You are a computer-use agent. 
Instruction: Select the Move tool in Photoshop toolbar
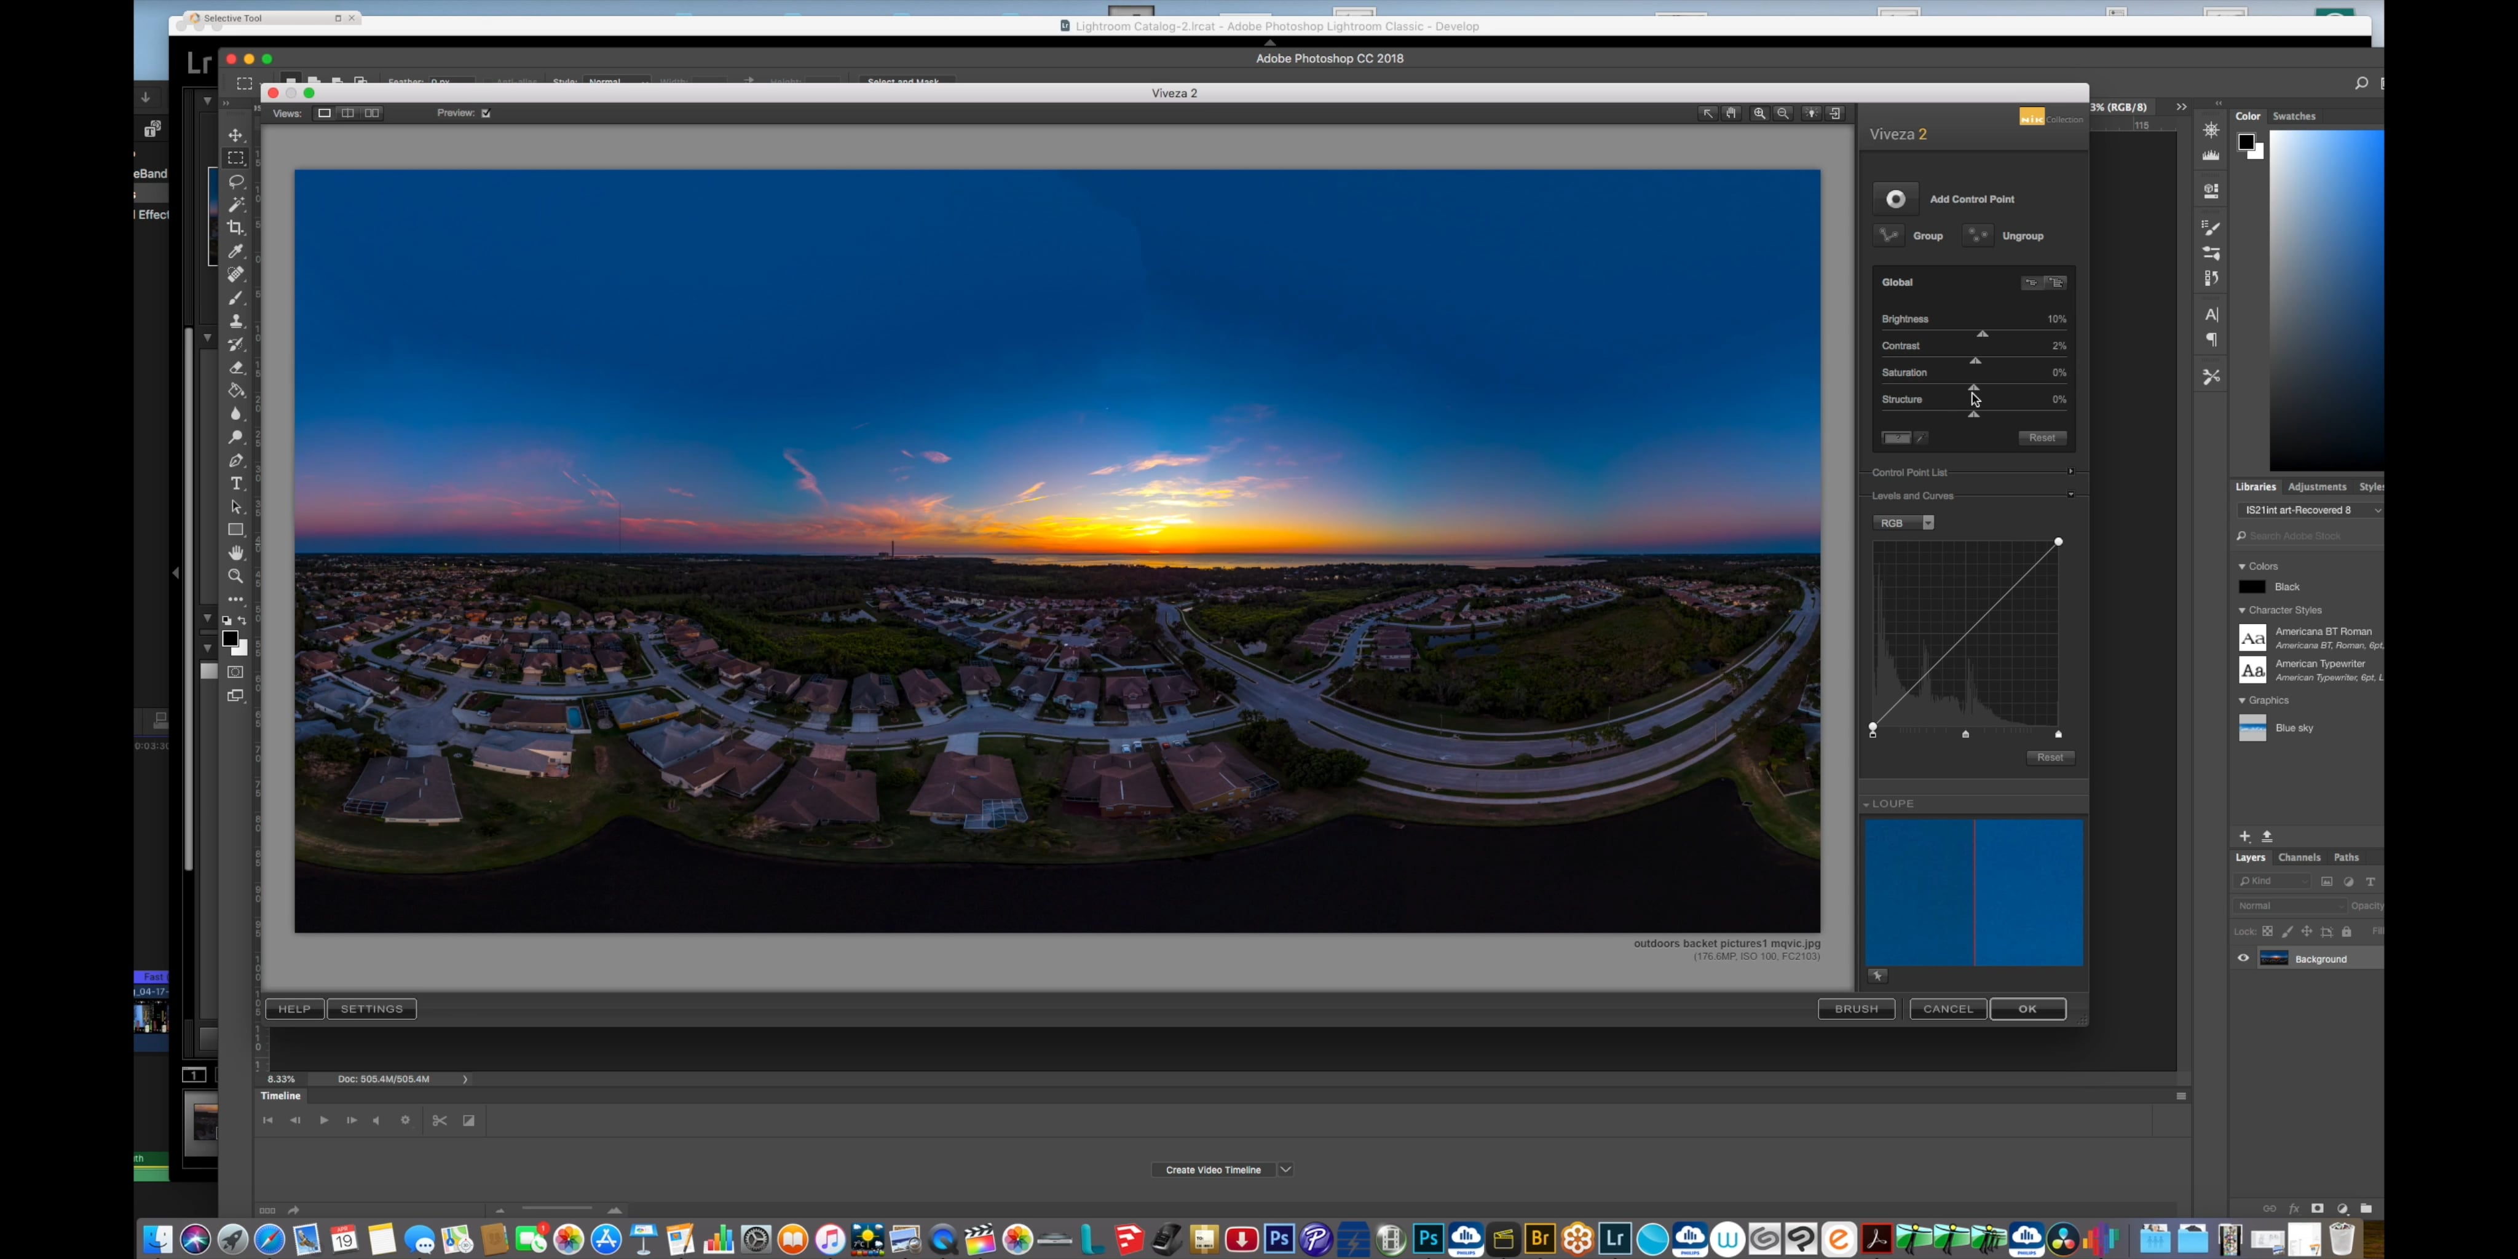point(235,135)
